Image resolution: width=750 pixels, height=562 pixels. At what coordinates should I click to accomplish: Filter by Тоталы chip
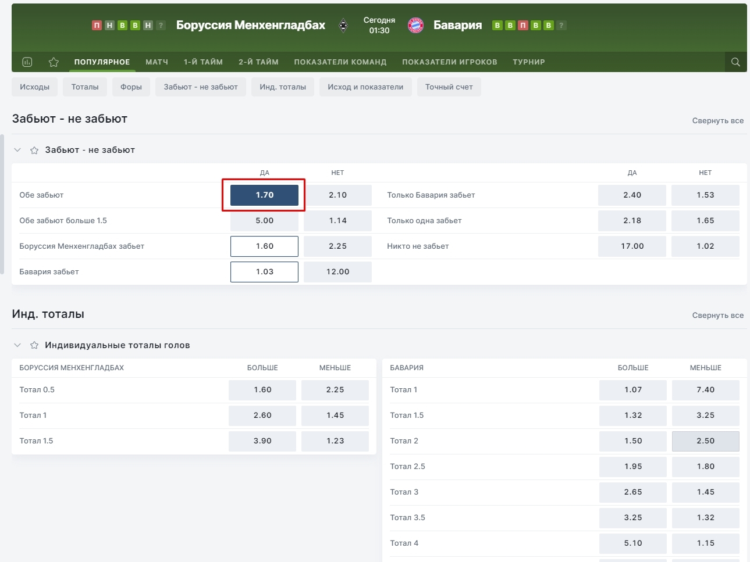85,87
